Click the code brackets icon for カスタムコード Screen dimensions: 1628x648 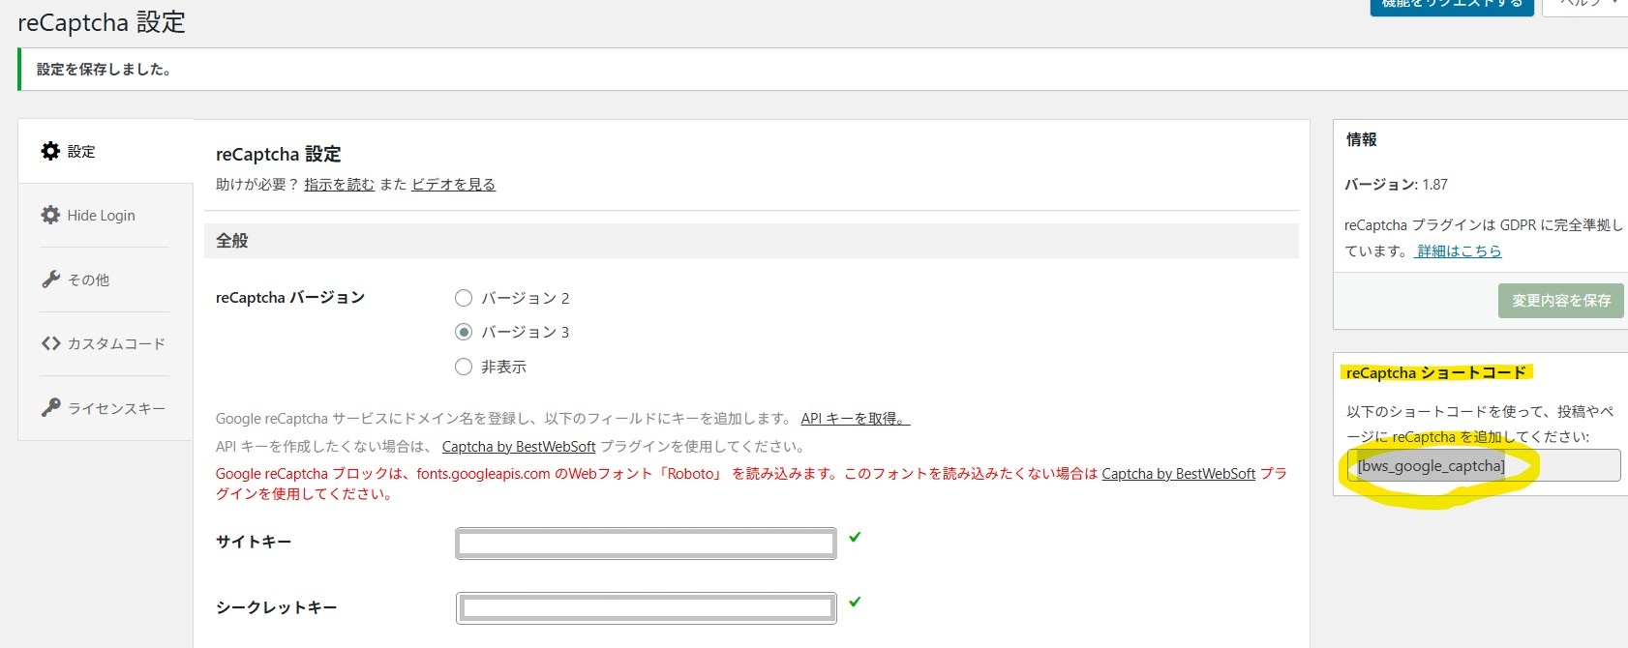(x=50, y=343)
